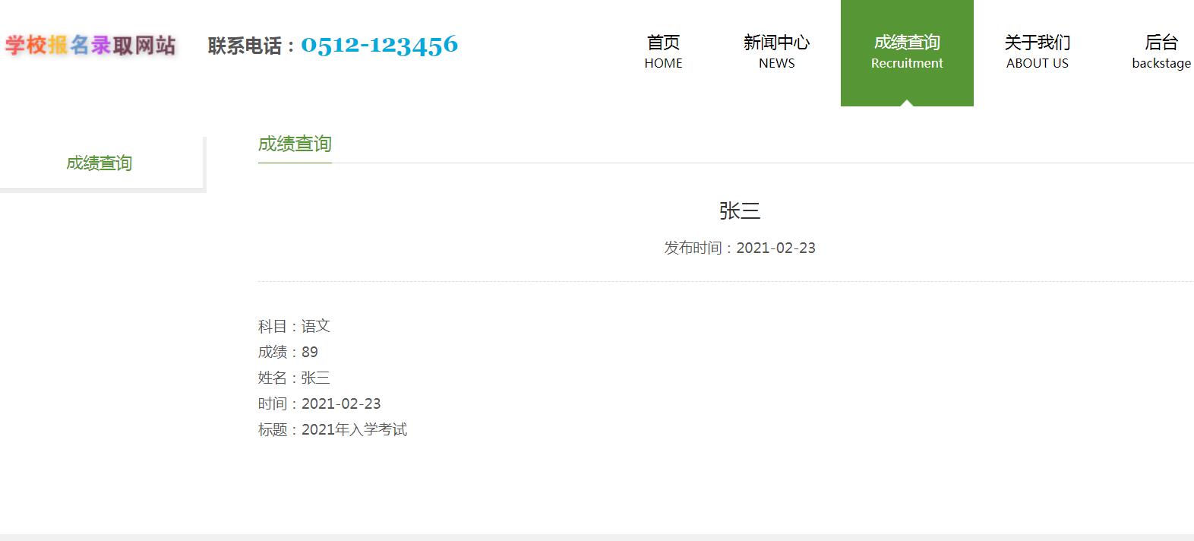Click the word Recruitment in the green tab
This screenshot has width=1194, height=541.
[x=907, y=63]
